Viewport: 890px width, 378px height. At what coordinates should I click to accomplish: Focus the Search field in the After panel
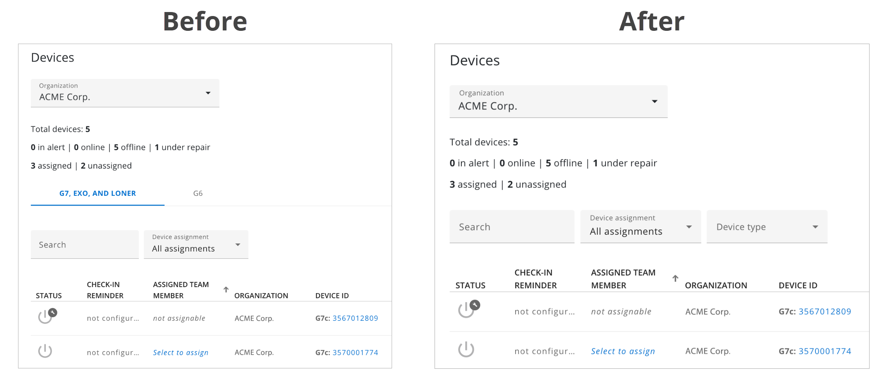[x=512, y=227]
